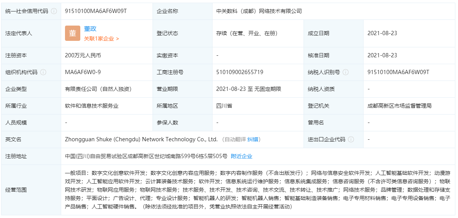Click registered capital 200万元人民币
Image resolution: width=458 pixels, height=218 pixels.
point(83,55)
